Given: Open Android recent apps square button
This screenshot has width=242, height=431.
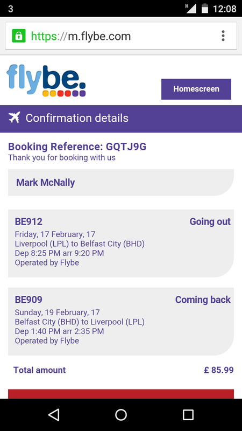Looking at the screenshot, I should 188,415.
